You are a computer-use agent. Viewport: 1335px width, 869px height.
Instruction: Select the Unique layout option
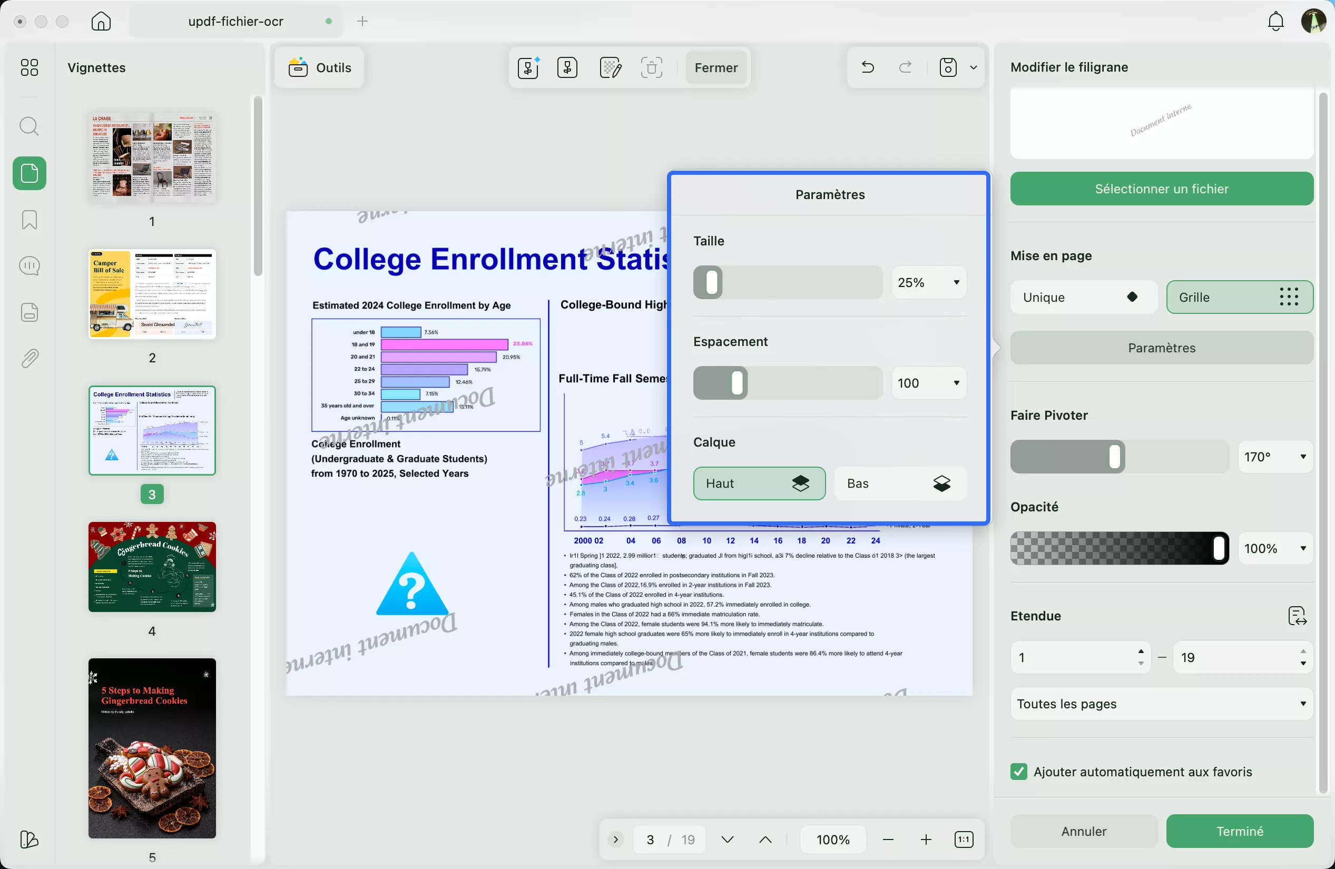[1083, 297]
